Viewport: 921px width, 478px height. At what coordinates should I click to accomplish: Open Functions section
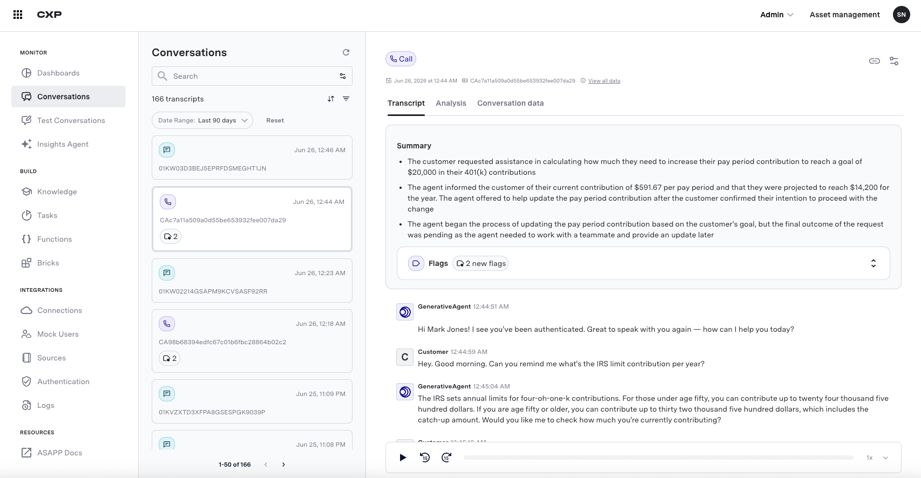click(68, 239)
